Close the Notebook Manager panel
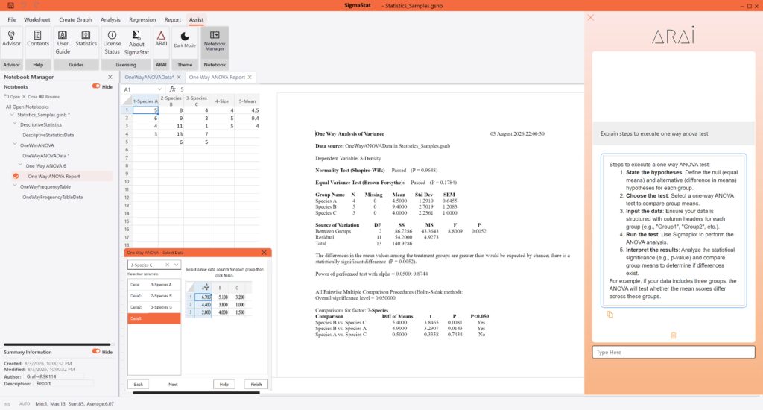The image size is (763, 410). [110, 77]
